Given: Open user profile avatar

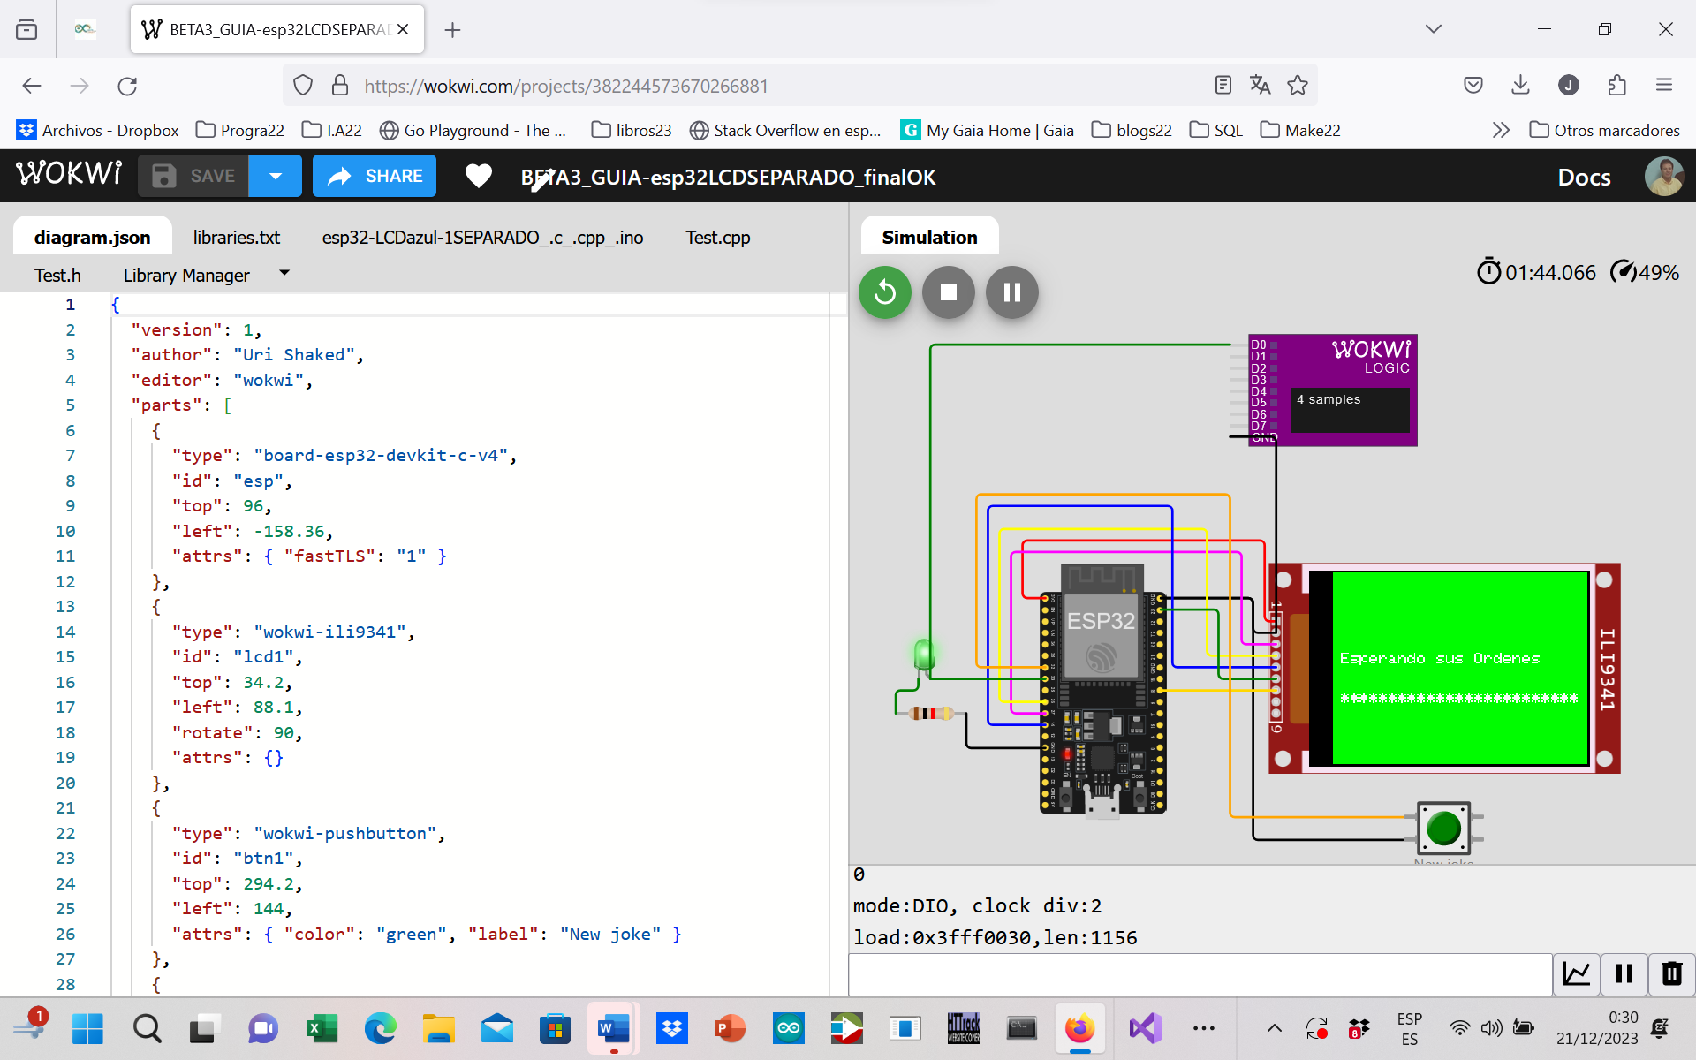Looking at the screenshot, I should tap(1663, 177).
